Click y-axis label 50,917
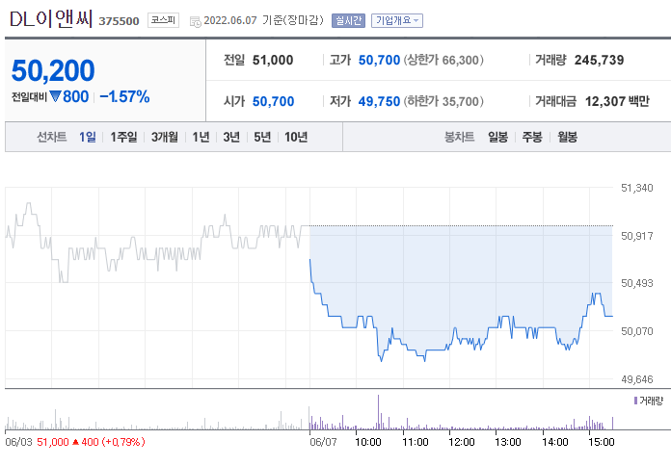The height and width of the screenshot is (466, 671). click(636, 236)
